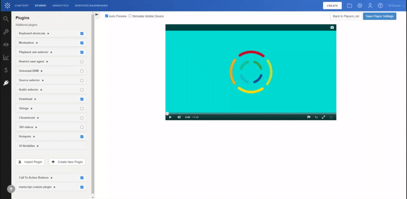The height and width of the screenshot is (199, 407).
Task: Enable Source selector checkbox
Action: pyautogui.click(x=82, y=80)
